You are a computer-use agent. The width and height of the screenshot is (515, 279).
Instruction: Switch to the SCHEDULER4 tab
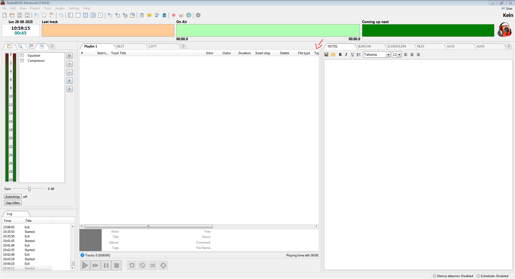pyautogui.click(x=396, y=46)
